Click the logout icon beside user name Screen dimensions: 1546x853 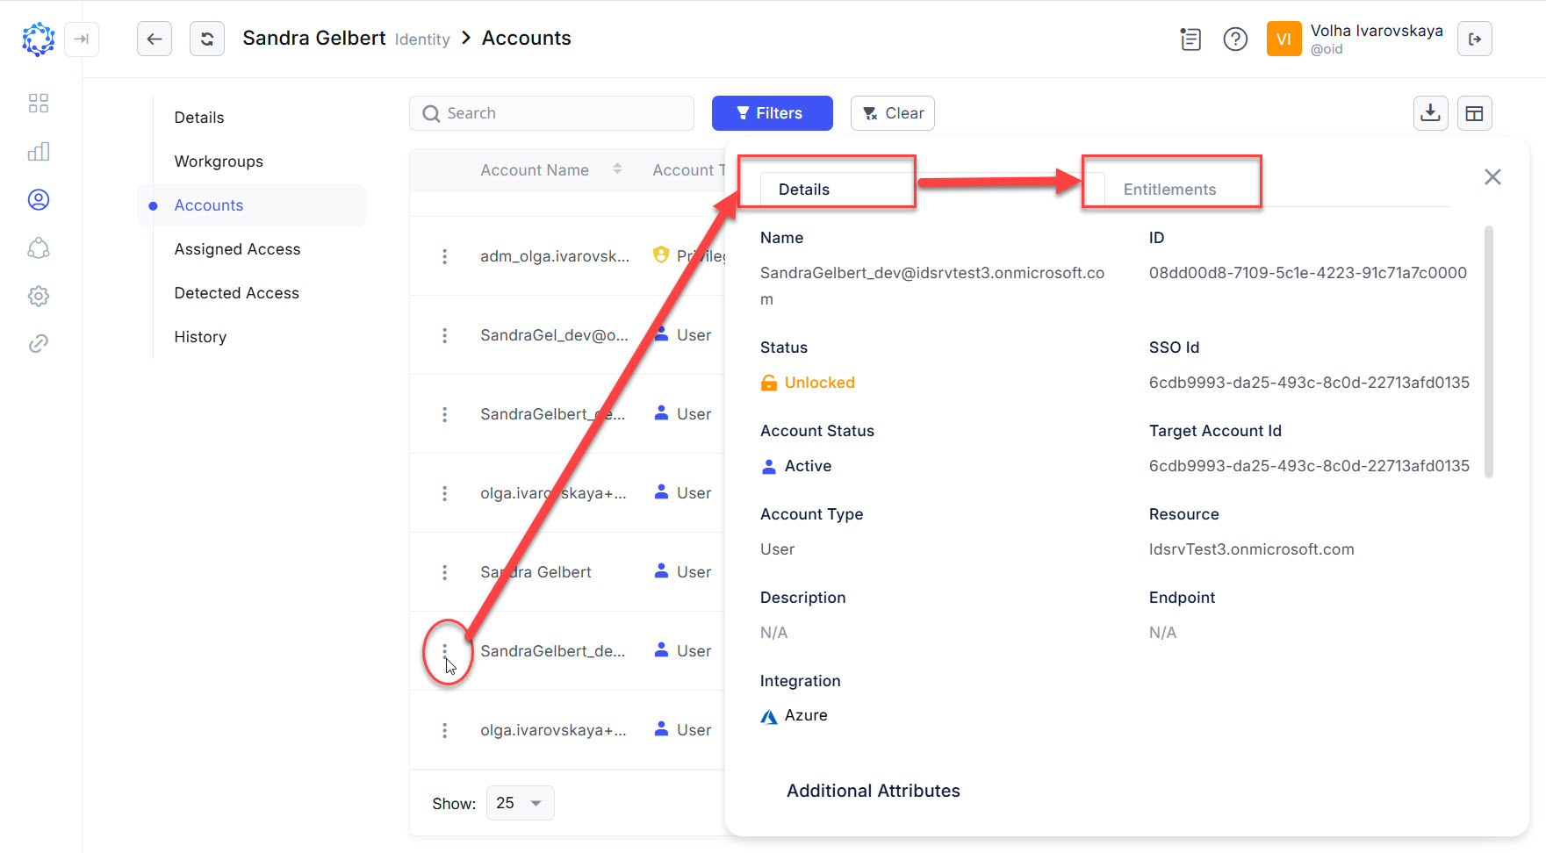(1474, 39)
